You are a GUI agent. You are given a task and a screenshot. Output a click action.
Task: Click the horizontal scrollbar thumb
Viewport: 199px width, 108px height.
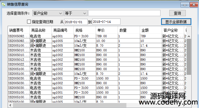(70, 105)
